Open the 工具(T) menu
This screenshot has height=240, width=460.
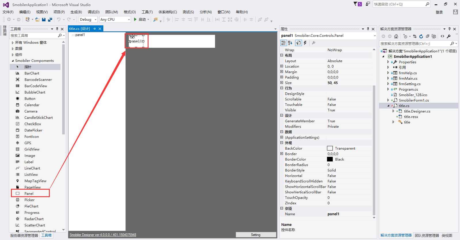(x=147, y=12)
